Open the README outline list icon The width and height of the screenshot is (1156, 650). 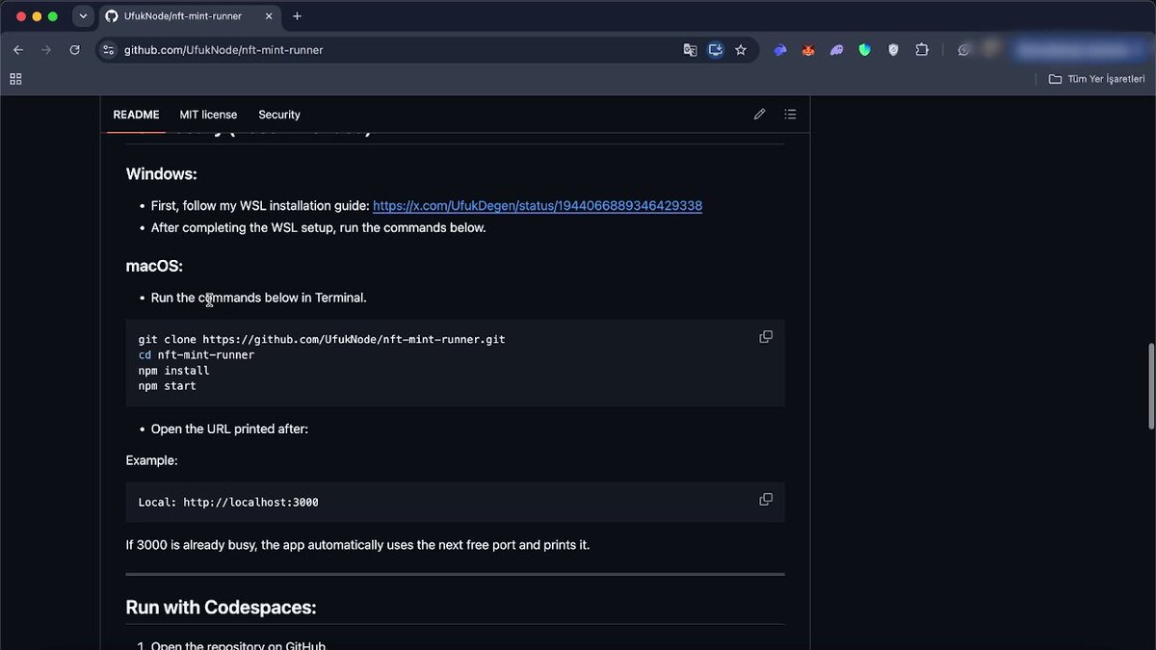click(790, 115)
